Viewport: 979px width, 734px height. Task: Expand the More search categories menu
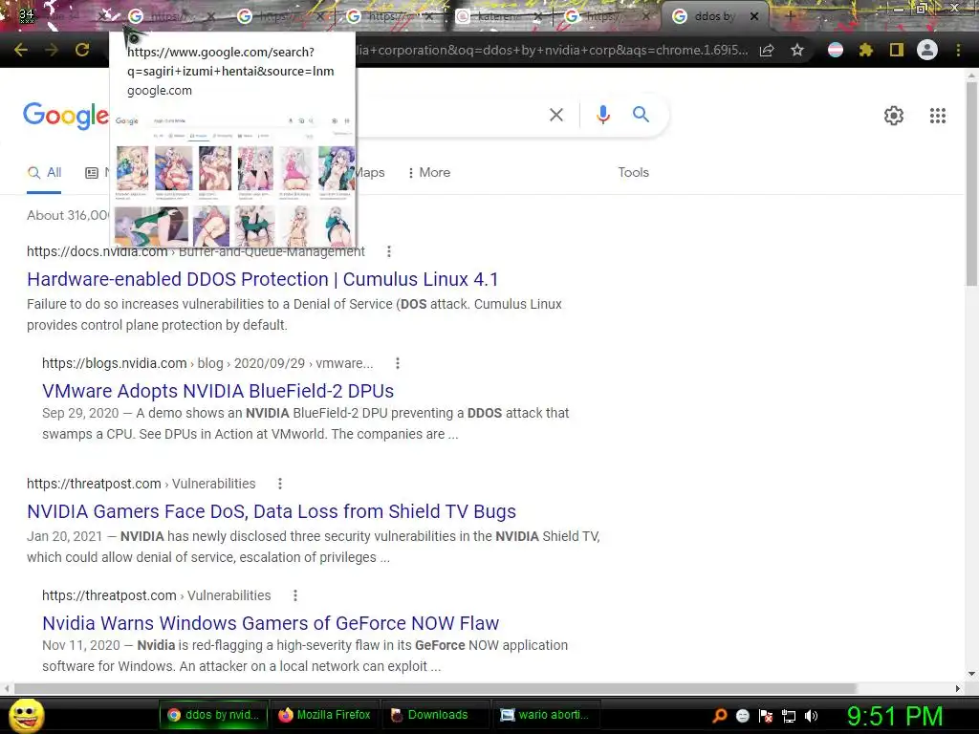pyautogui.click(x=428, y=173)
